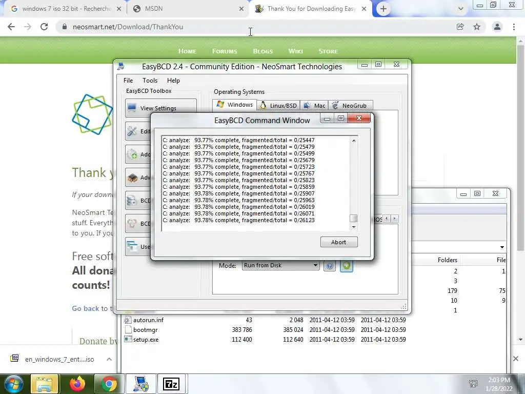Click the command output scrollbar down arrow

coord(354,227)
